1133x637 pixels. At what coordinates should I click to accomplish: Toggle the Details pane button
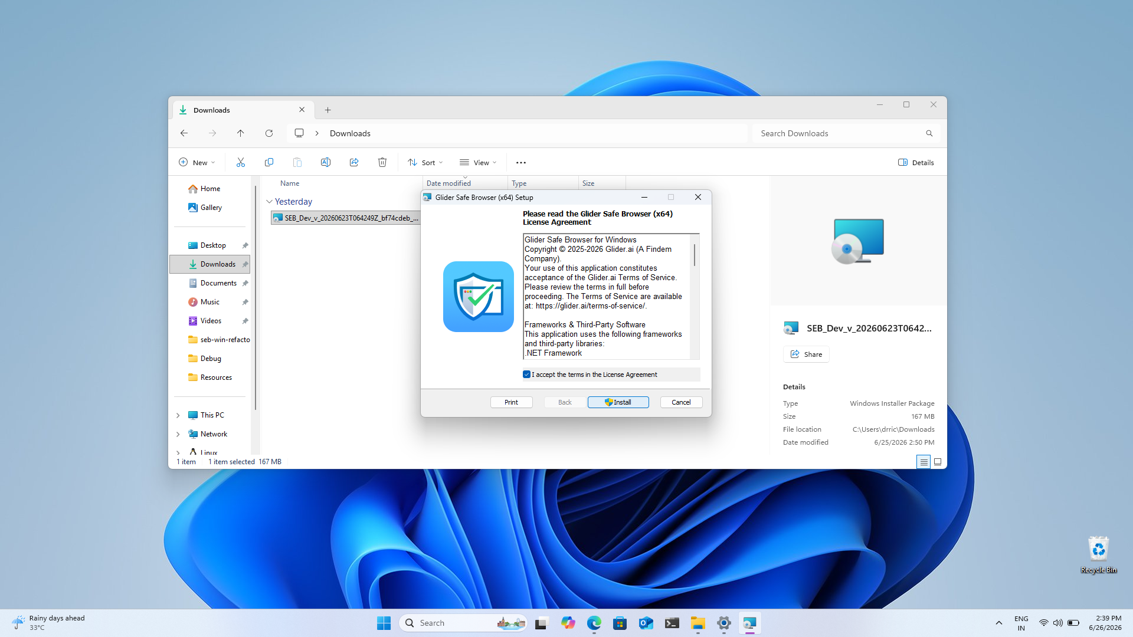pos(916,163)
